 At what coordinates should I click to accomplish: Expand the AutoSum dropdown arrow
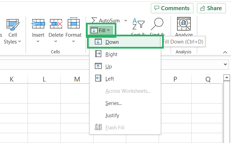point(126,21)
